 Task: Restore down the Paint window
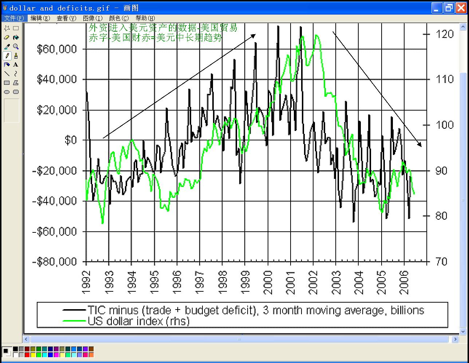(x=449, y=8)
